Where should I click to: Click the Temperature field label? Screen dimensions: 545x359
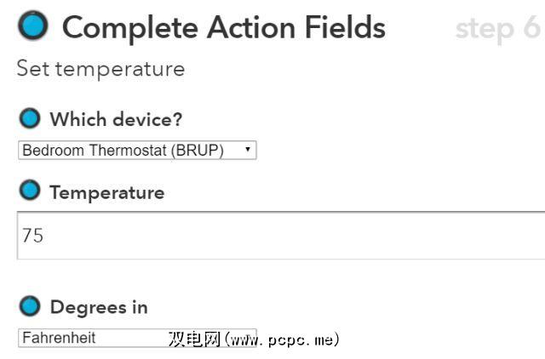[x=107, y=192]
